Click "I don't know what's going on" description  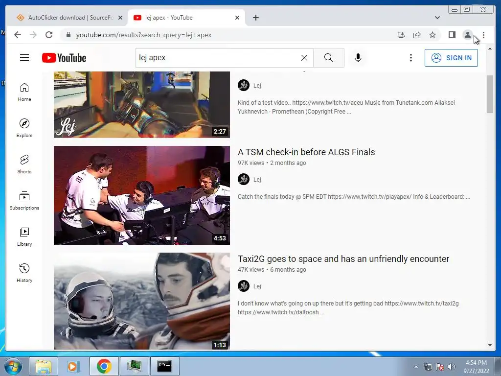click(x=348, y=308)
